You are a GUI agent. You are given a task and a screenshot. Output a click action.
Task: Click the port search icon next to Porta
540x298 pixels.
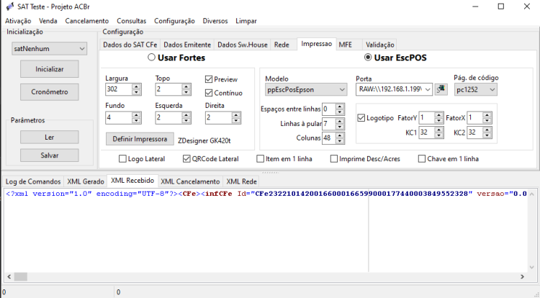[x=441, y=89]
